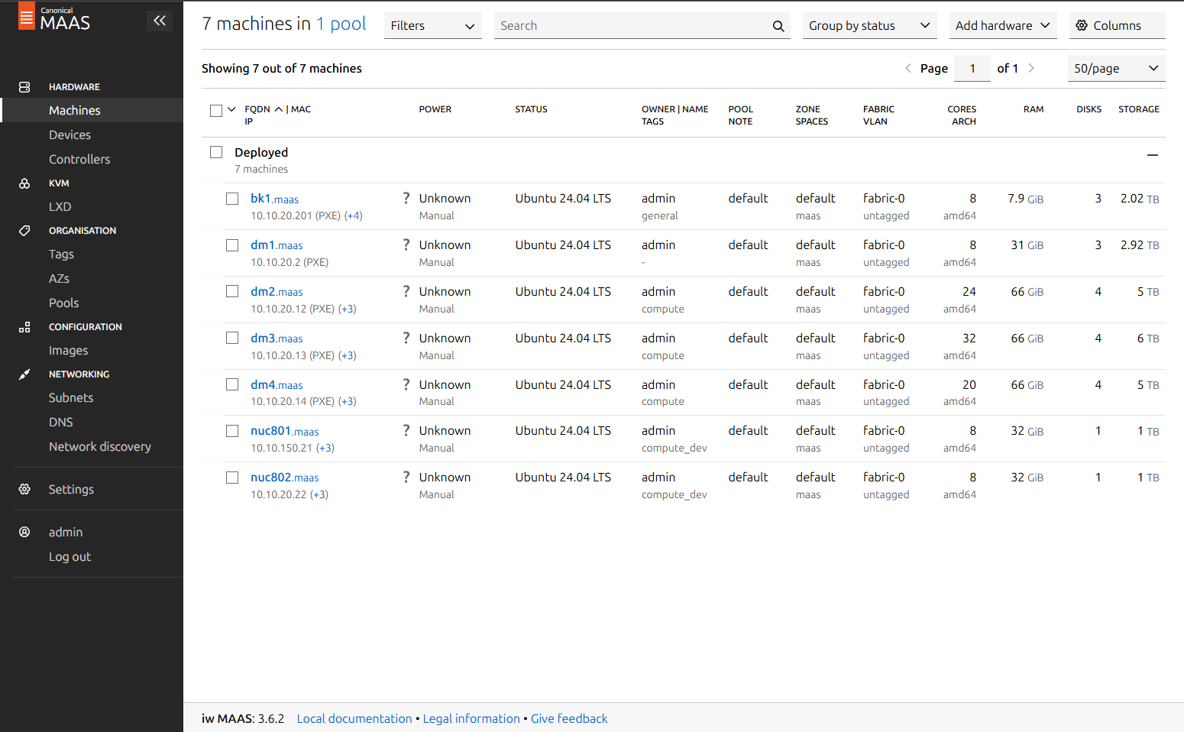
Task: Select the dm2.maas machine checkbox
Action: pos(232,291)
